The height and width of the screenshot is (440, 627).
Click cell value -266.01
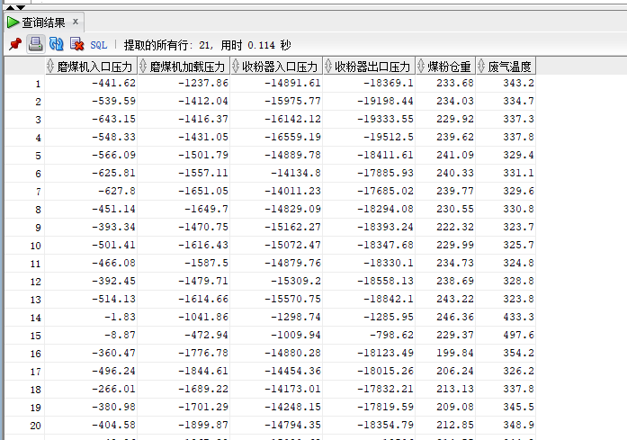(114, 389)
